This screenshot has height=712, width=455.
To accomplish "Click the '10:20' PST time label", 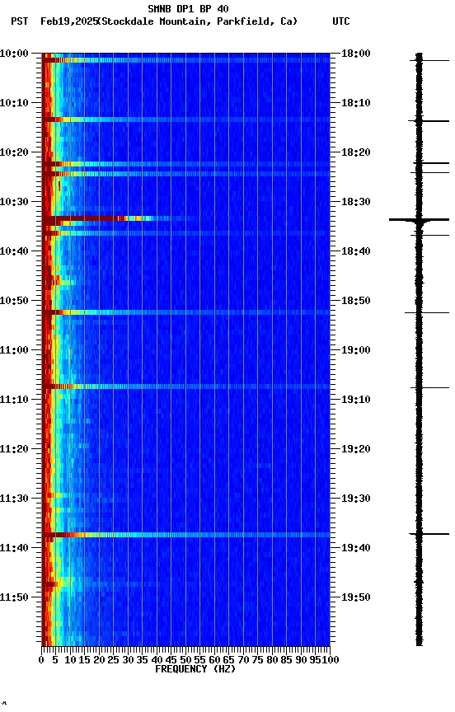I will pyautogui.click(x=14, y=152).
